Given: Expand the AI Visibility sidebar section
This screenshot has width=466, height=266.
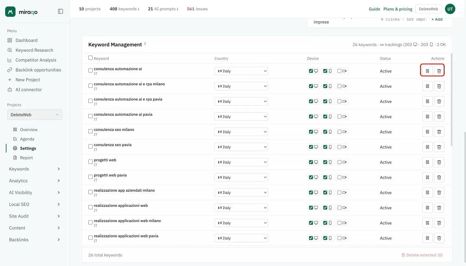Looking at the screenshot, I should point(35,193).
